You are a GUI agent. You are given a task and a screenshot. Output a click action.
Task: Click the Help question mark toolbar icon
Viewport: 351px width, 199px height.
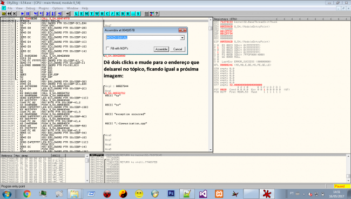[157, 14]
